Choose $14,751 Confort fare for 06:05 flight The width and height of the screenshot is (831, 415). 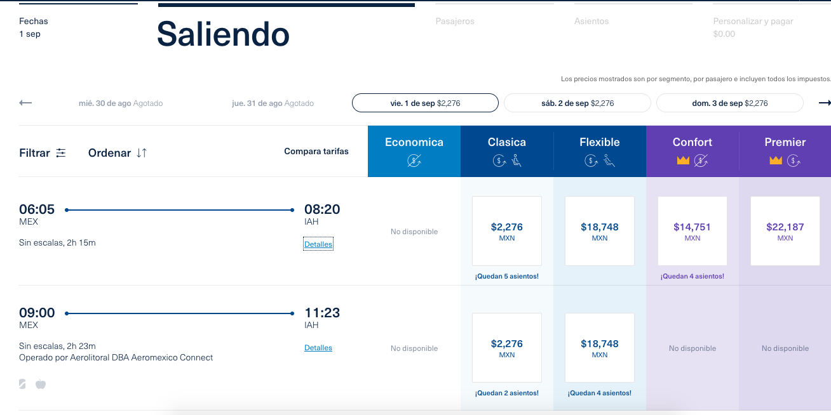[692, 231]
